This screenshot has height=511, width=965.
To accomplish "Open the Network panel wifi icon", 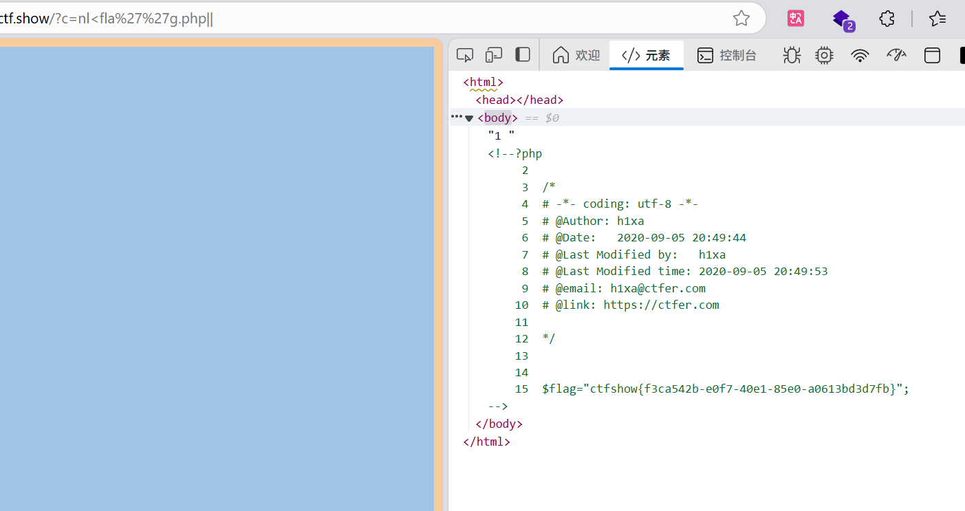I will (860, 56).
